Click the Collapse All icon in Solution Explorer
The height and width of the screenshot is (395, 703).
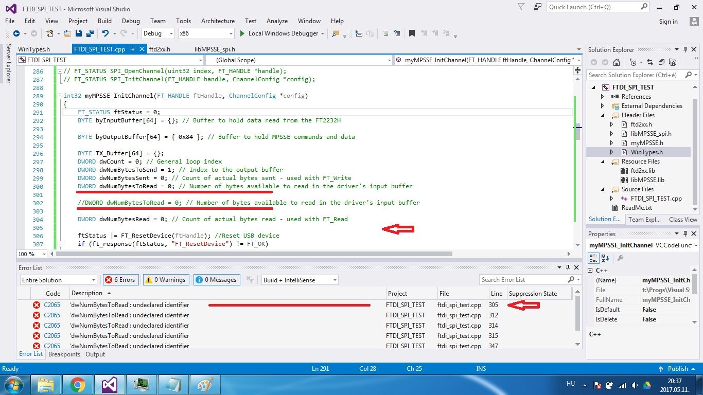point(661,62)
